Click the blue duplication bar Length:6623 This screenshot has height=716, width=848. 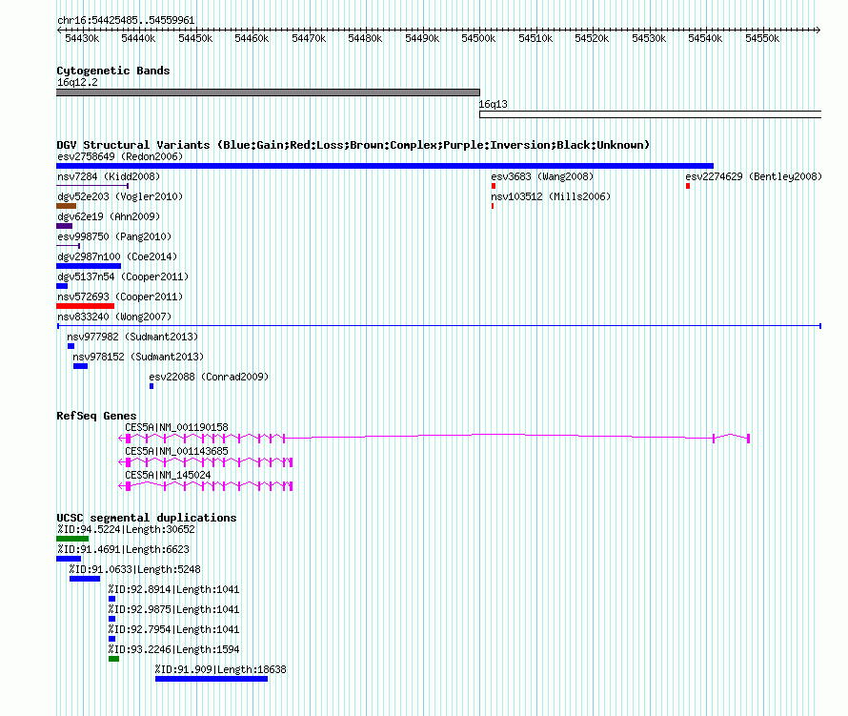click(x=69, y=559)
